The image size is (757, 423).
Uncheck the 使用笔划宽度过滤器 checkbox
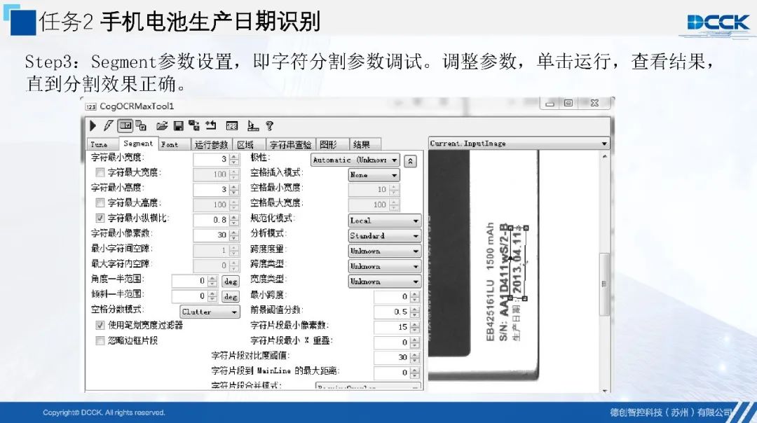(x=100, y=326)
